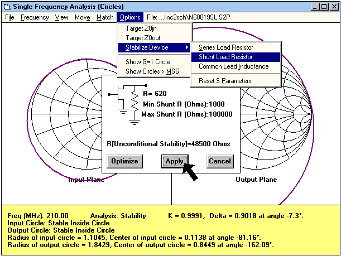Open the Move menu

(x=82, y=17)
